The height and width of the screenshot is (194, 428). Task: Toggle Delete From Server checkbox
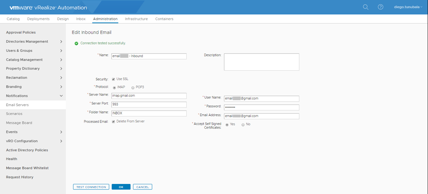[x=113, y=121]
